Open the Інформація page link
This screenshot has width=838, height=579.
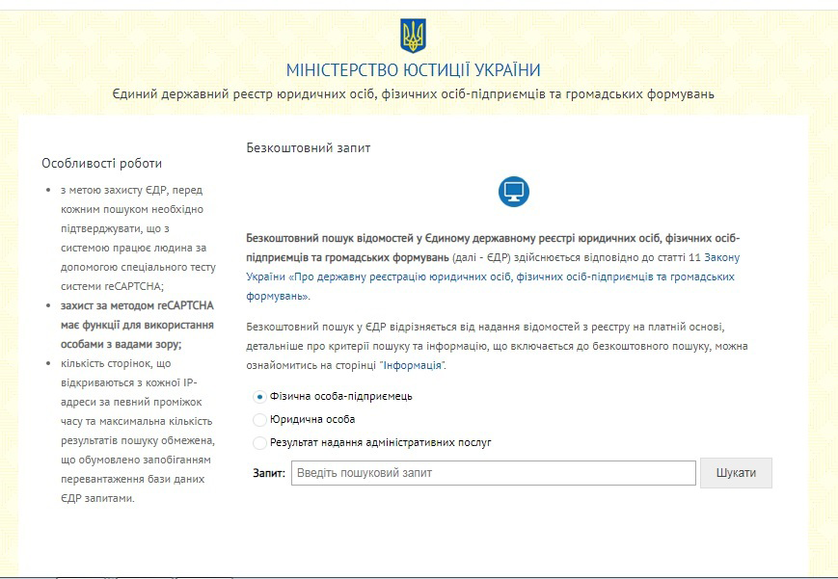413,366
